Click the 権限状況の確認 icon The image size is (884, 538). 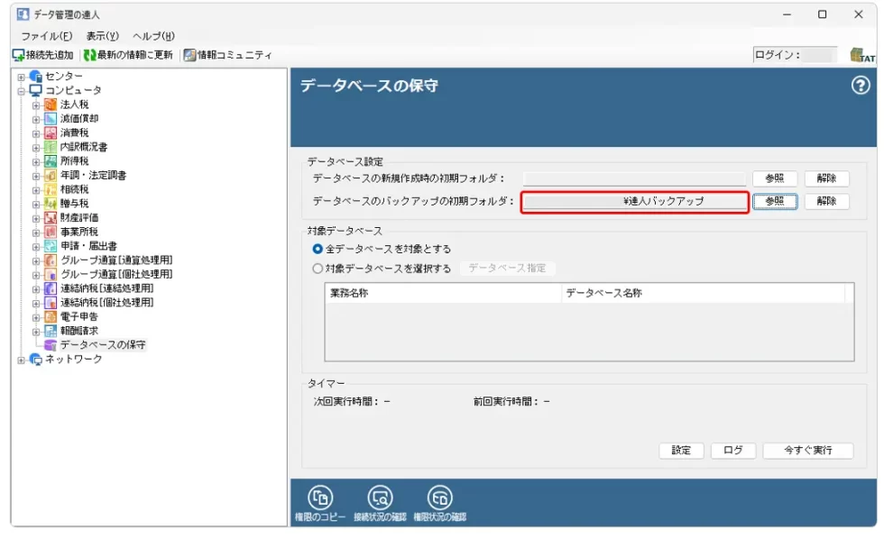click(440, 497)
